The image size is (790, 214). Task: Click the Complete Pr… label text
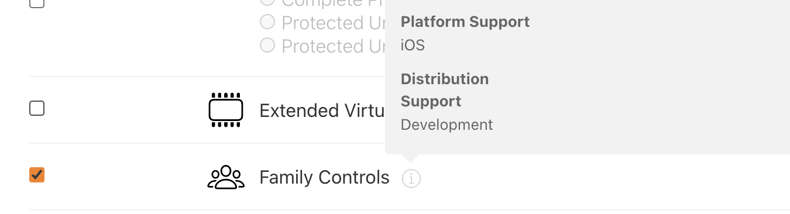pyautogui.click(x=333, y=3)
